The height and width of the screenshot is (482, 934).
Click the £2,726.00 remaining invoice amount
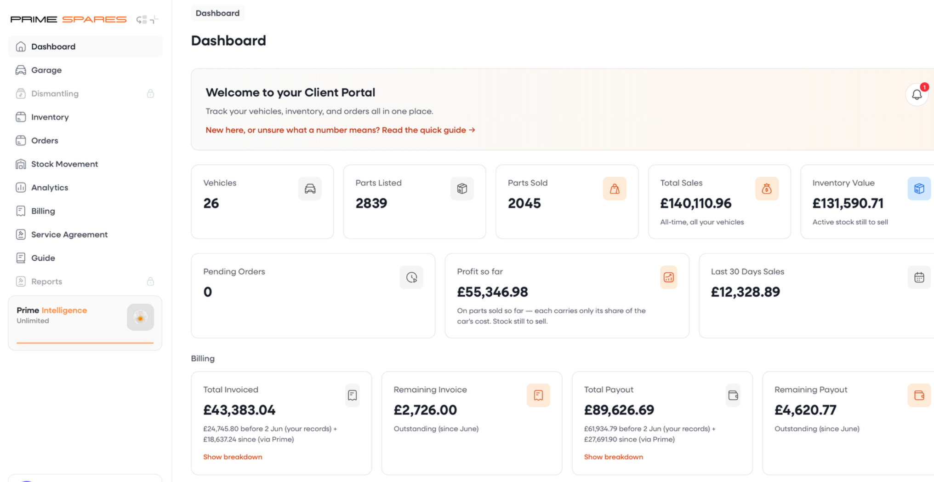tap(425, 410)
